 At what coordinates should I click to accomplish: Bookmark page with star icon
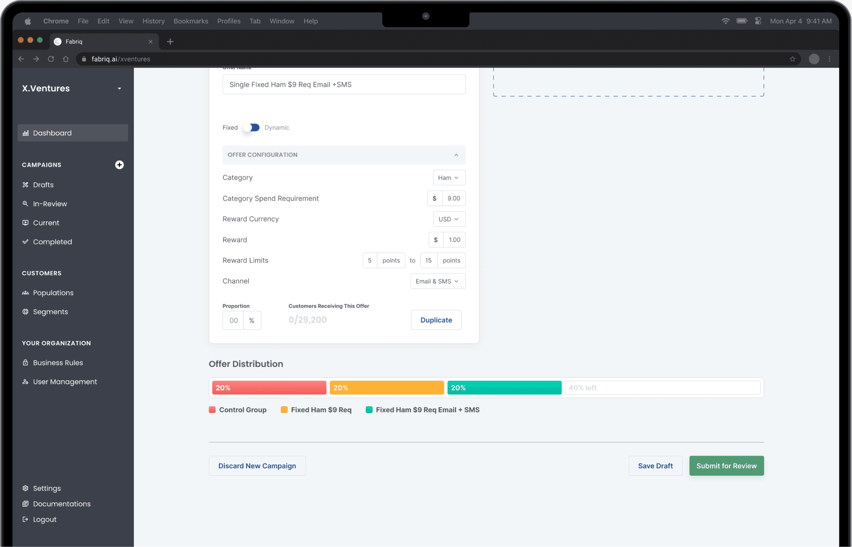click(x=793, y=59)
